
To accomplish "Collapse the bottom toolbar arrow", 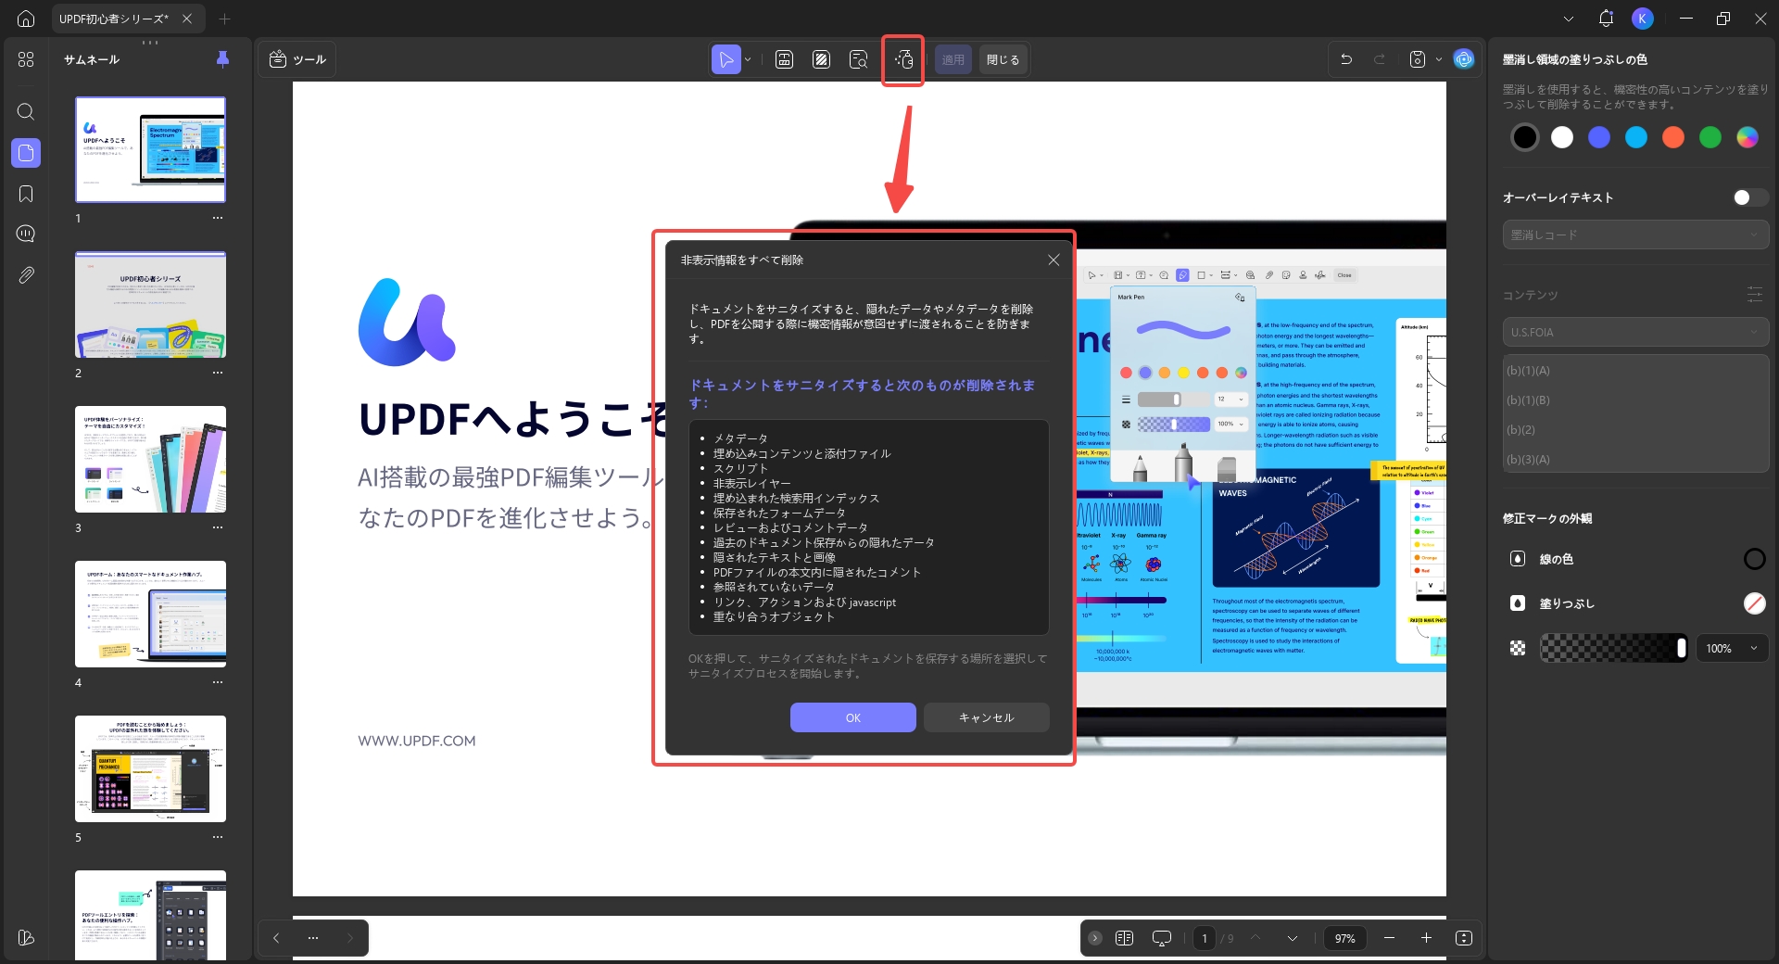I will tap(1095, 938).
